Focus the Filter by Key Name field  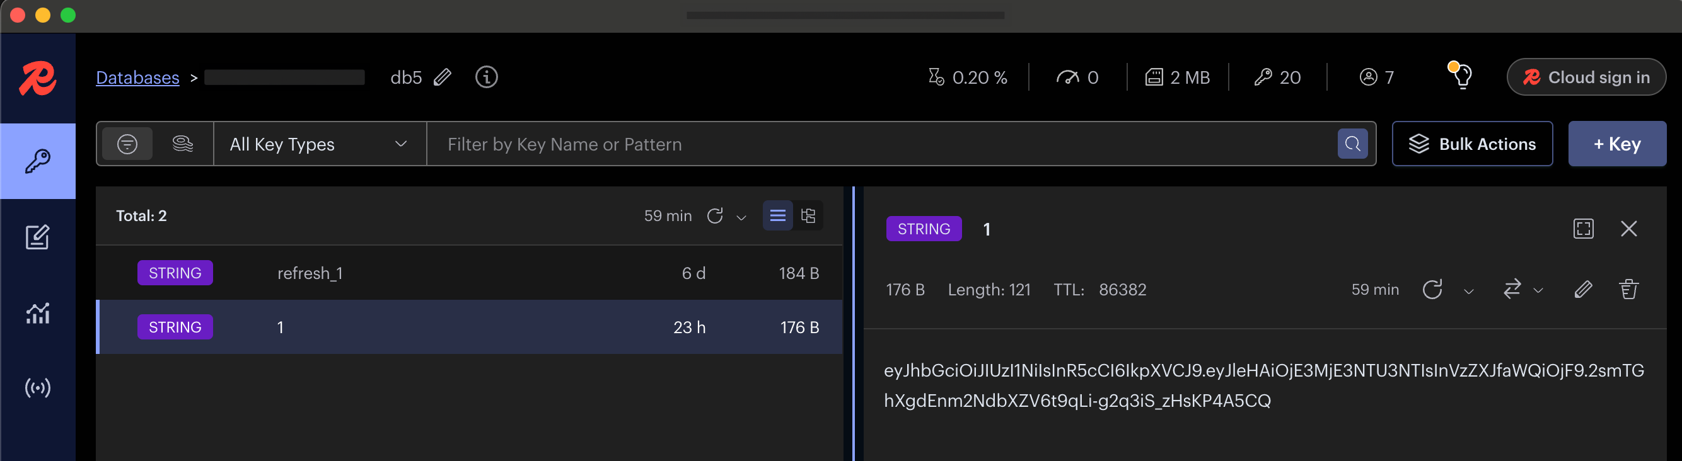pyautogui.click(x=881, y=144)
